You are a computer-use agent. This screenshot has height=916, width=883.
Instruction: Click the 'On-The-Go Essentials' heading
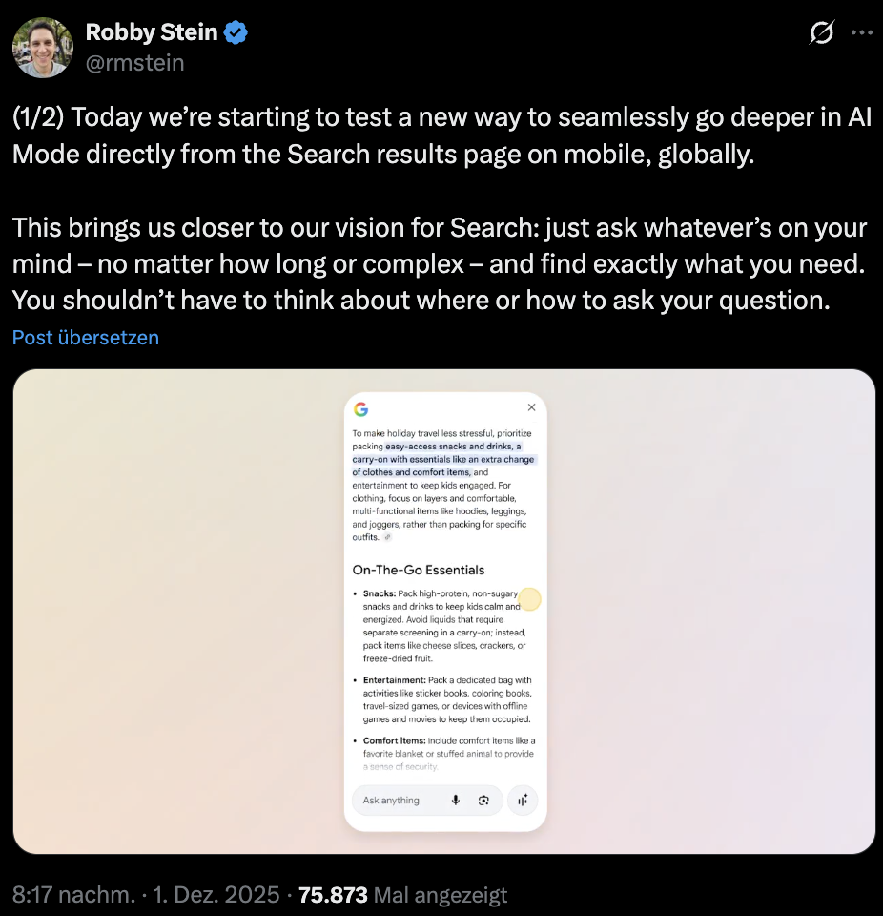click(x=418, y=569)
